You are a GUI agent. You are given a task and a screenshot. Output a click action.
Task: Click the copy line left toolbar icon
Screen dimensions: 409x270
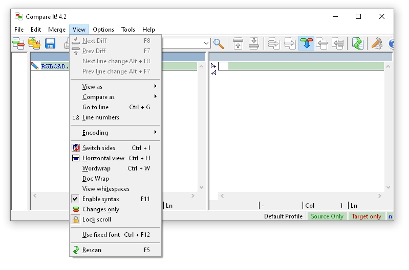click(321, 43)
